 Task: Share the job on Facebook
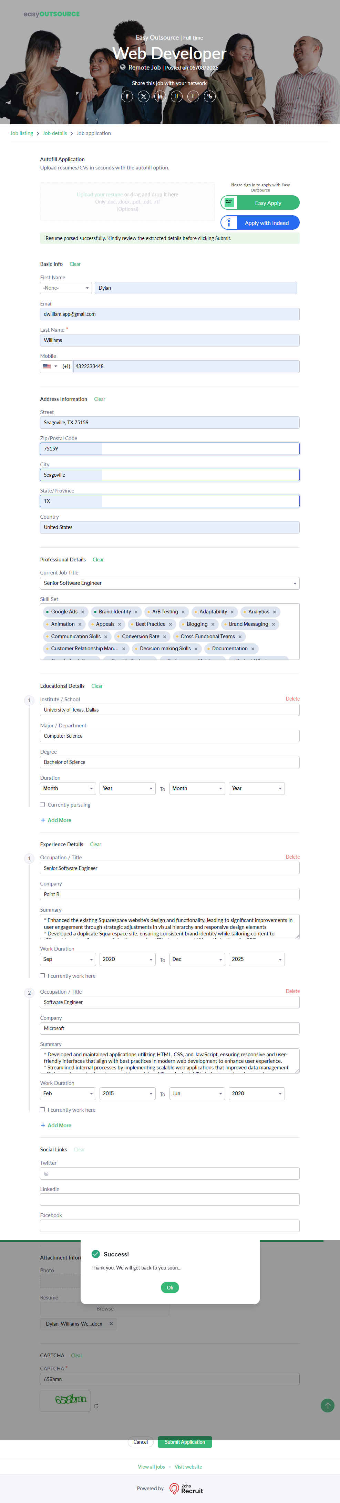127,96
